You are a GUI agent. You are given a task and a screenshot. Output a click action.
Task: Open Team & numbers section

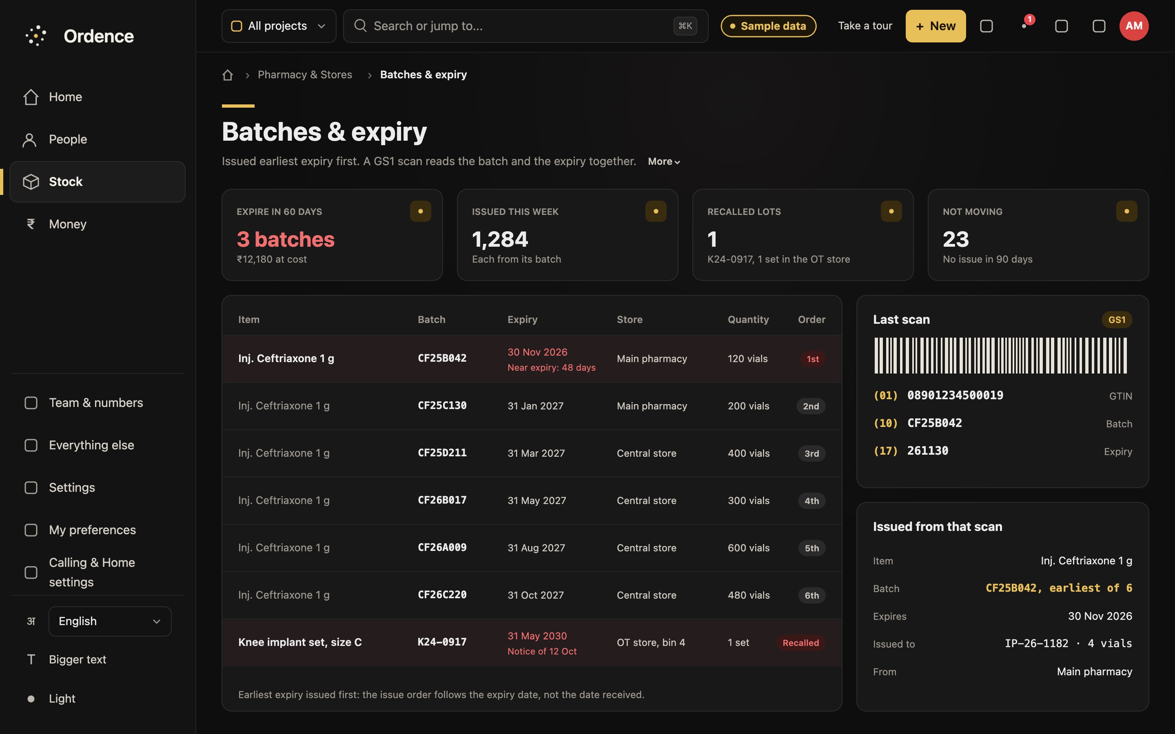(97, 402)
